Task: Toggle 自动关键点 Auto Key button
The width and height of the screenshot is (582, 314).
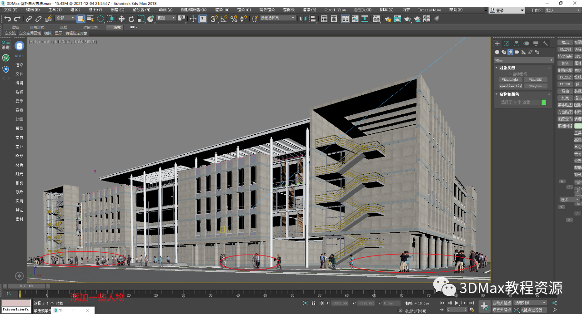Action: [x=502, y=303]
